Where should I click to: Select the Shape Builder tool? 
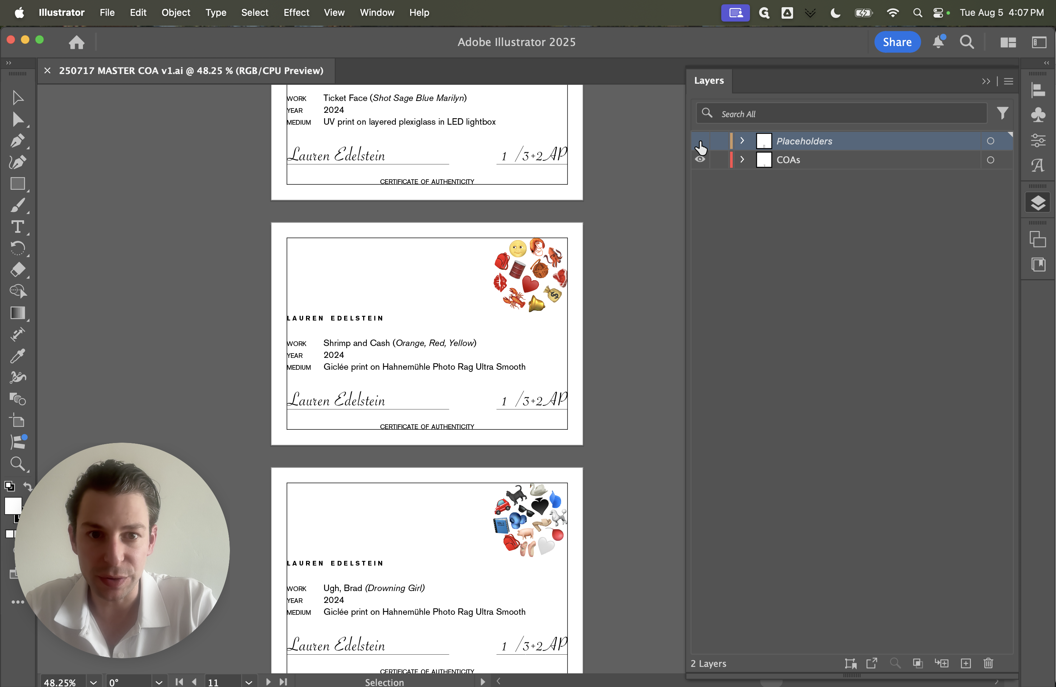(x=18, y=291)
